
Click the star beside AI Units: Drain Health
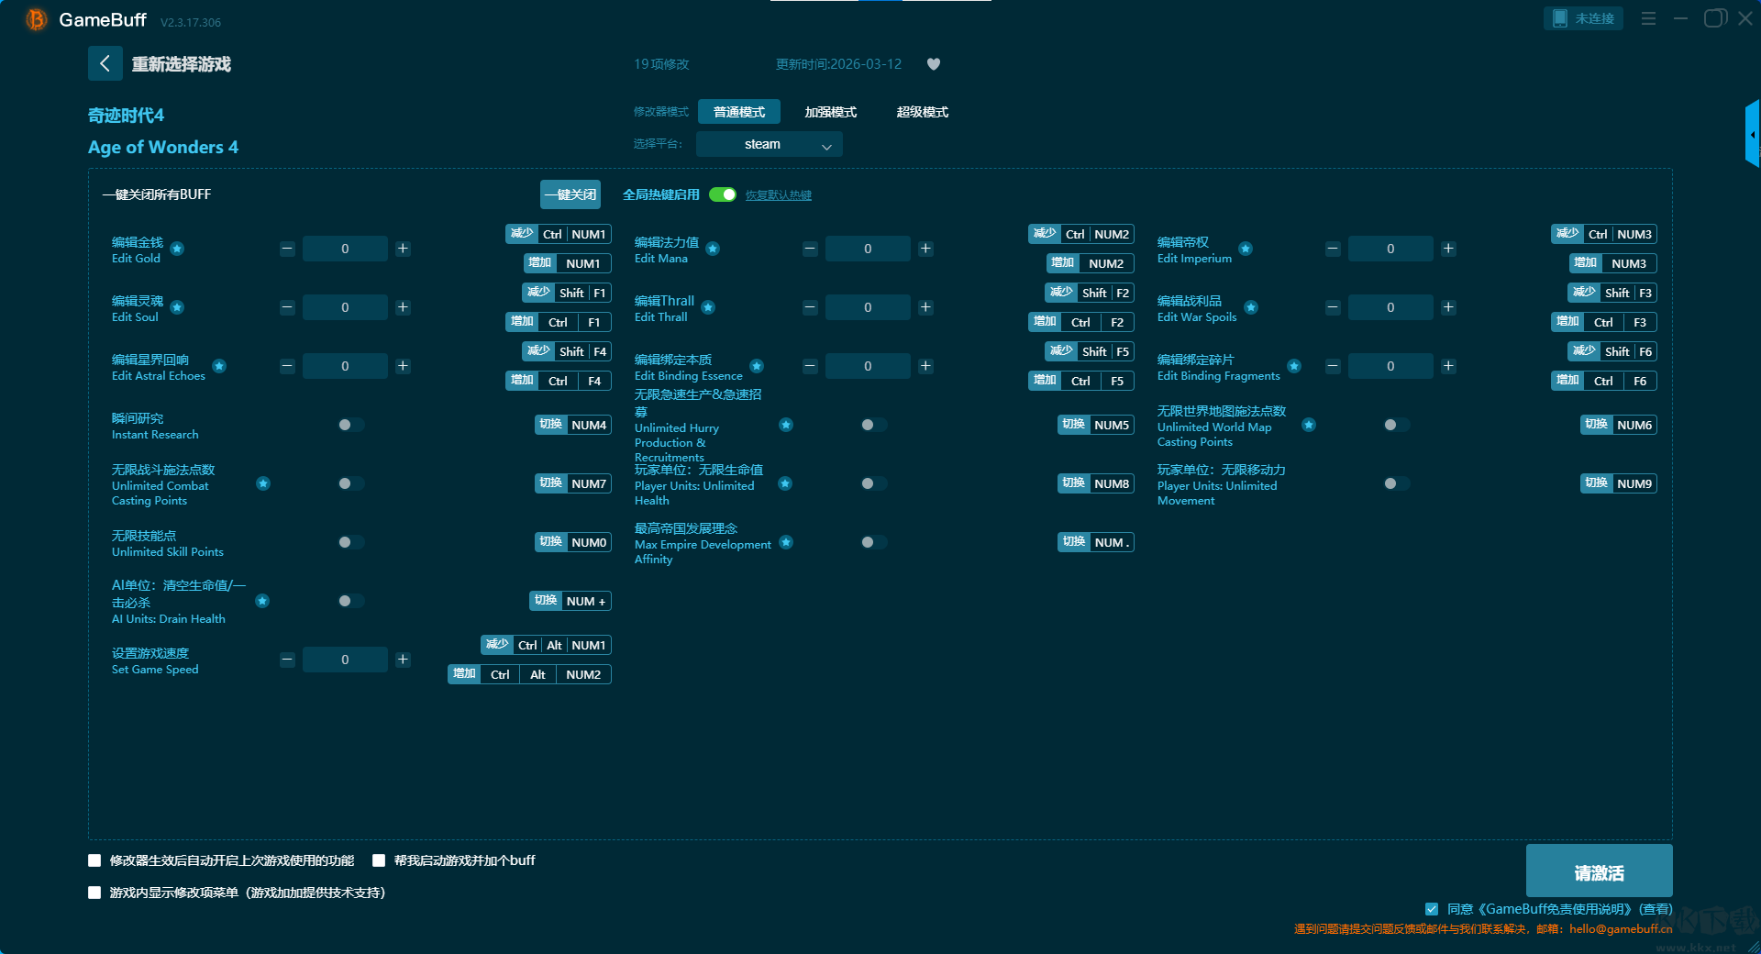pyautogui.click(x=262, y=601)
